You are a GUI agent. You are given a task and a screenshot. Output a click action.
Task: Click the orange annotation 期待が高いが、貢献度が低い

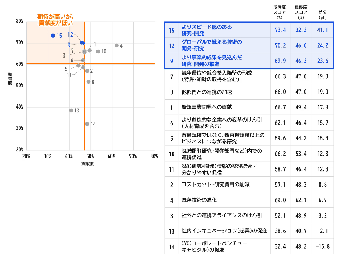click(x=56, y=20)
